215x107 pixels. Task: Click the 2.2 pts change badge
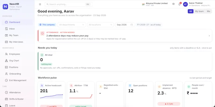(169, 104)
